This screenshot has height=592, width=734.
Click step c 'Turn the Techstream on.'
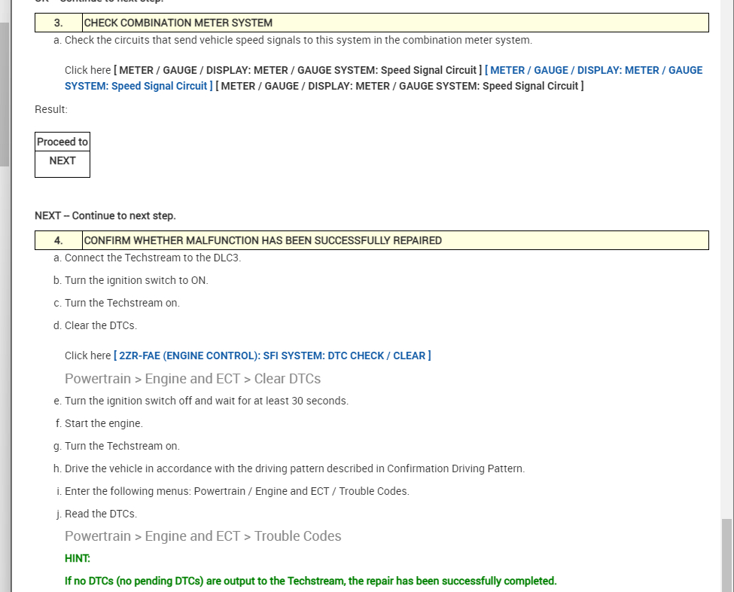(122, 303)
